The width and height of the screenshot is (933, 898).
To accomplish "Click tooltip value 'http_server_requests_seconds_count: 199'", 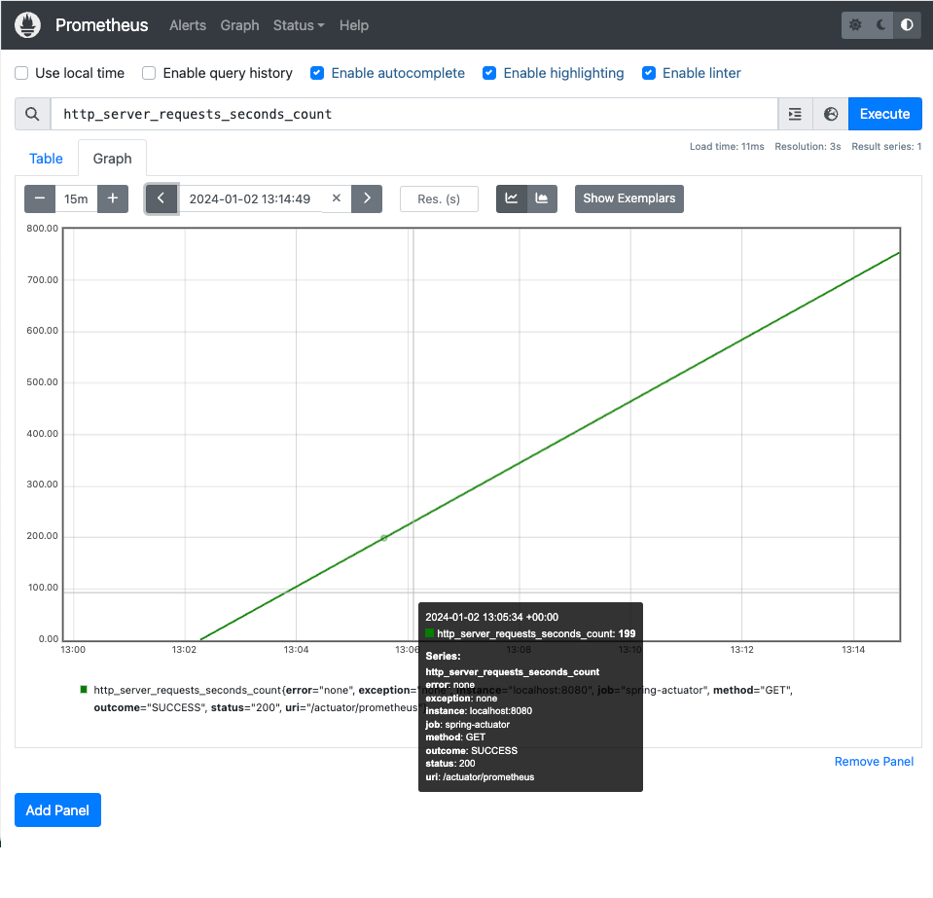I will pos(536,633).
